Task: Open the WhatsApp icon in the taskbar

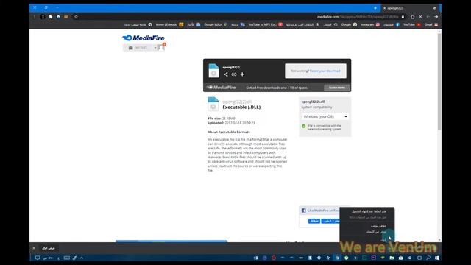Action: pos(347,258)
